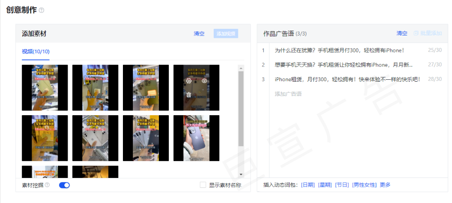This screenshot has height=203, width=452.
Task: Edit slogan 2 starting with 想要手机天天换
Action: click(x=344, y=65)
